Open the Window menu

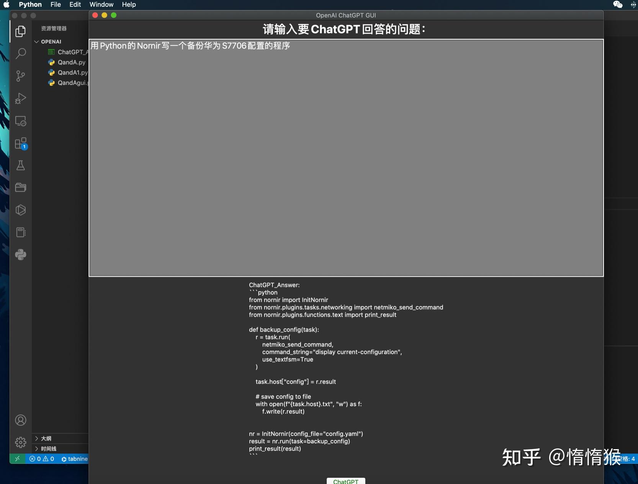101,5
